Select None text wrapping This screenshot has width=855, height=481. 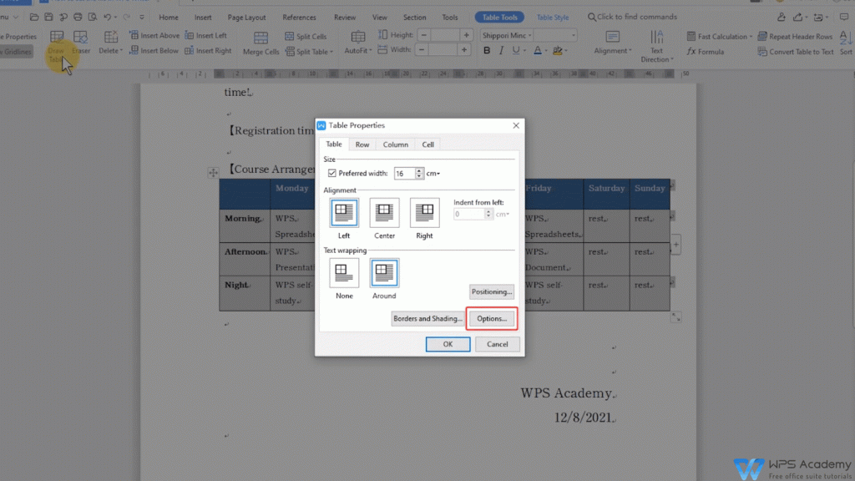pos(344,273)
